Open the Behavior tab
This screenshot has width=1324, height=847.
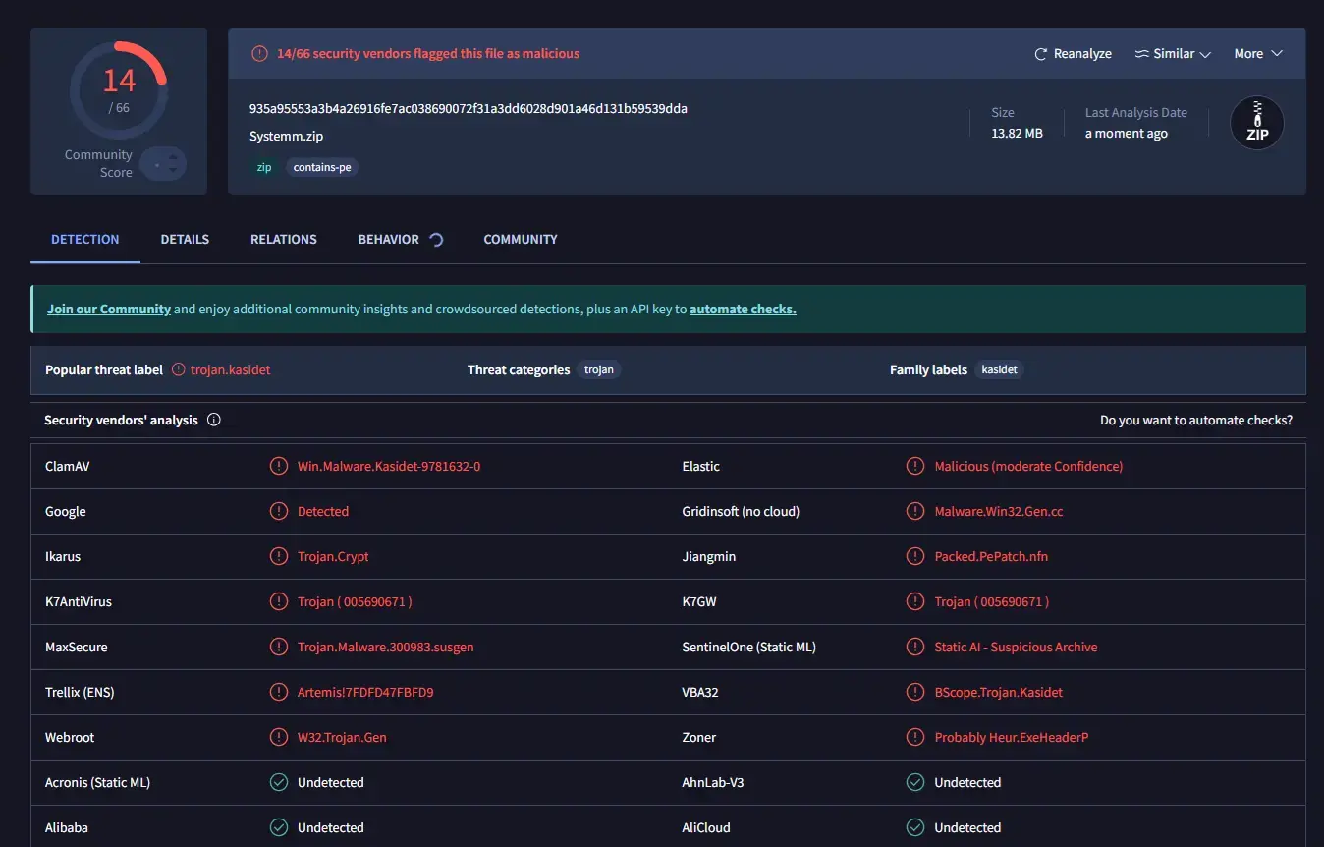click(x=401, y=239)
